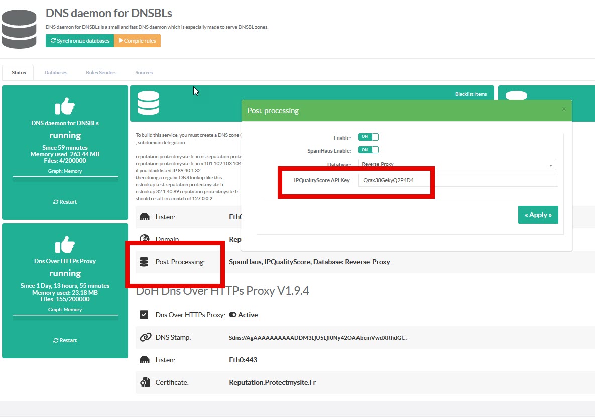Click thumbs-up icon for DNS daemon for DNSBLs

[x=65, y=106]
